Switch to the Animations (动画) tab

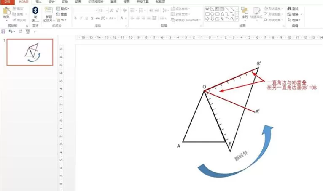(78, 2)
